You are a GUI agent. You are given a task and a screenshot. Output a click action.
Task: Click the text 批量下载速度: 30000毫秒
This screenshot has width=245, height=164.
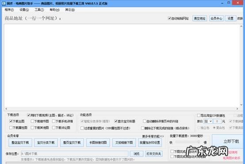[x=187, y=136]
